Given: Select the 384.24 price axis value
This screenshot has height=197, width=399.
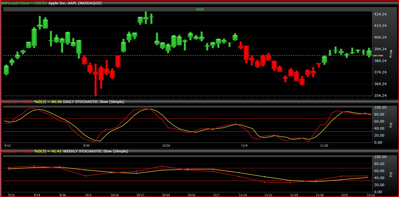Looking at the screenshot, I should (380, 61).
